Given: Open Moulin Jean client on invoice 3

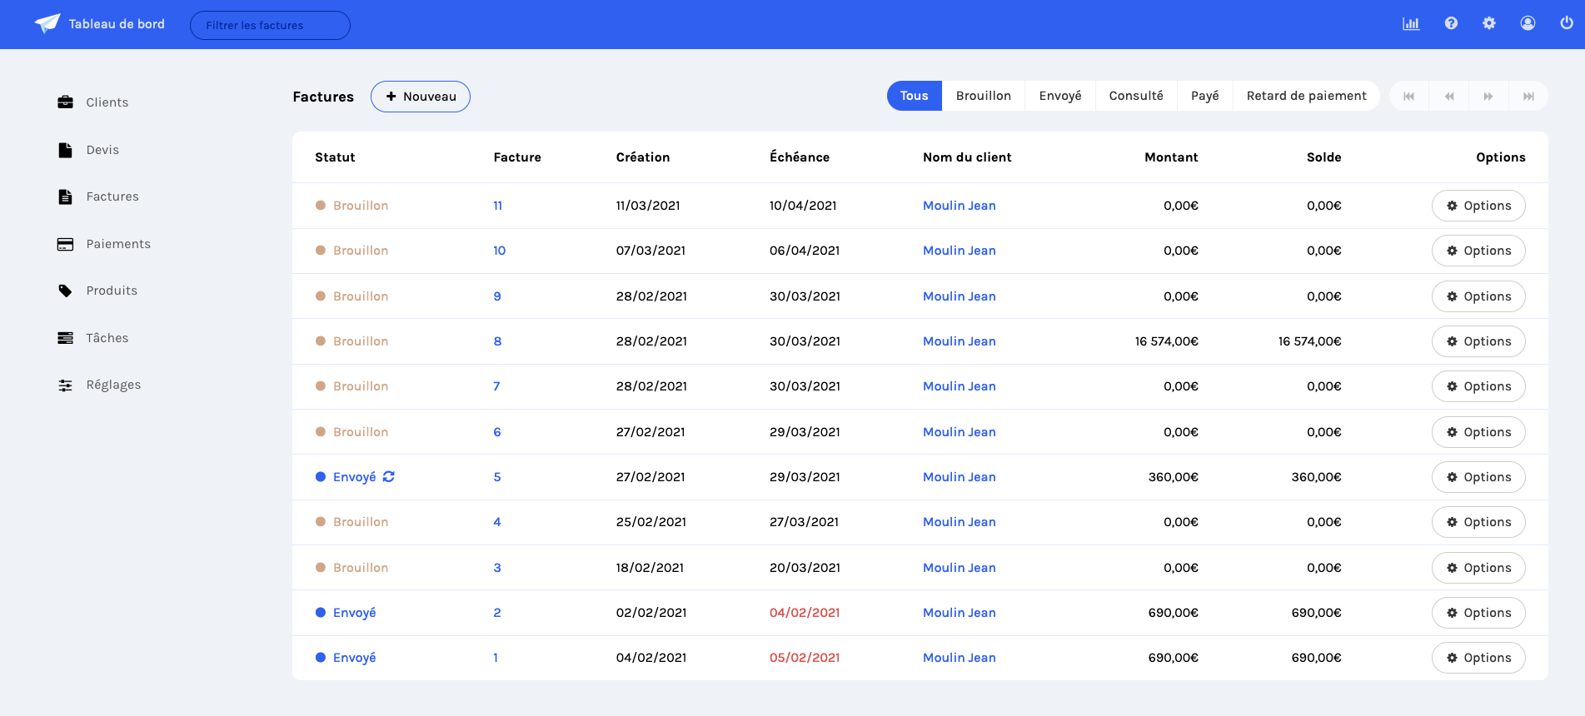Looking at the screenshot, I should point(959,568).
